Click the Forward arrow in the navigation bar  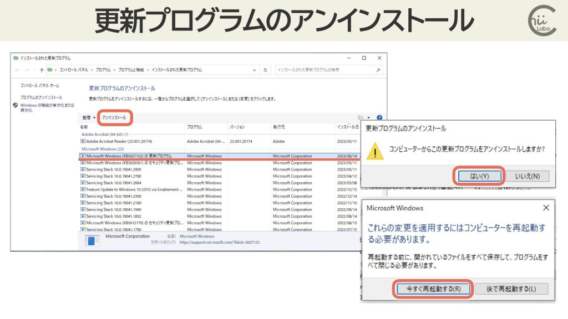(x=27, y=70)
